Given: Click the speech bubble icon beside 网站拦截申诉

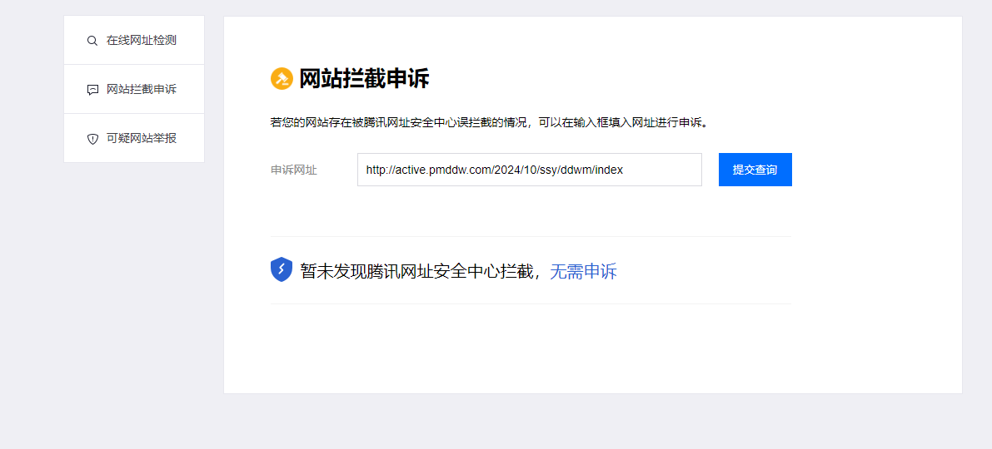Looking at the screenshot, I should [92, 91].
